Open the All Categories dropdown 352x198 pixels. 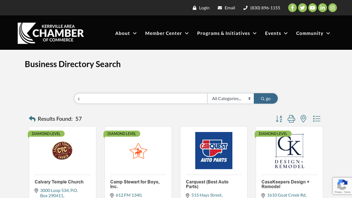click(231, 99)
